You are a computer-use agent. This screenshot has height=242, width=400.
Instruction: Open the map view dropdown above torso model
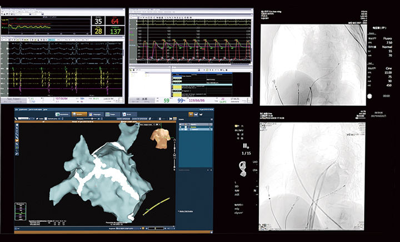click(x=156, y=124)
